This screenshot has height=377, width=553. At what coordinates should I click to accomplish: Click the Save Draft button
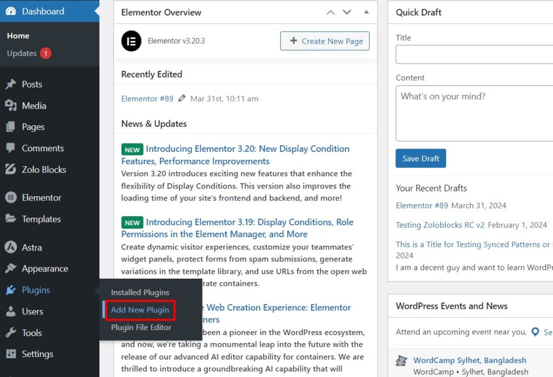pyautogui.click(x=421, y=158)
